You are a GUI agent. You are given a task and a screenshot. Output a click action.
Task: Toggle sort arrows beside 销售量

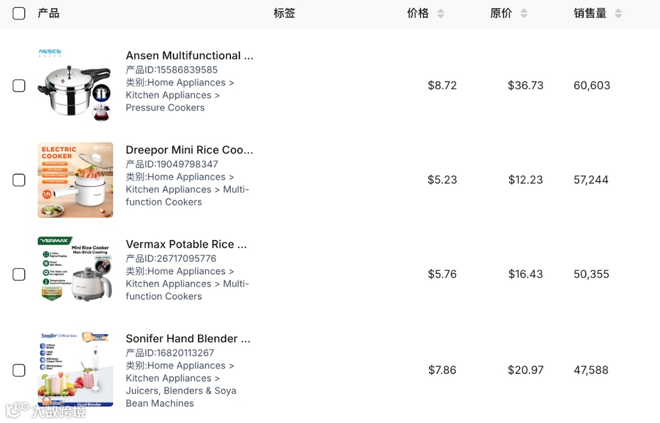pos(618,13)
